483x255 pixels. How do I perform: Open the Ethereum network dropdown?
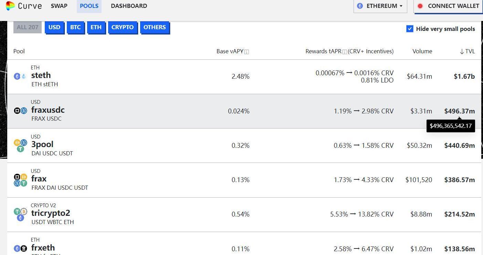[x=380, y=6]
